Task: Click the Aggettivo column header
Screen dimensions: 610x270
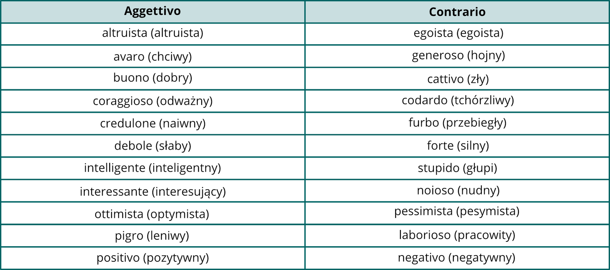Action: click(x=152, y=11)
